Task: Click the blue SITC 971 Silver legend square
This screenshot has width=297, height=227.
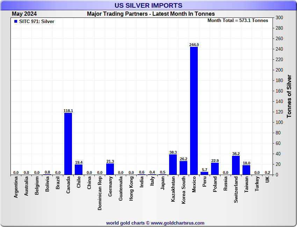Action: [16, 21]
